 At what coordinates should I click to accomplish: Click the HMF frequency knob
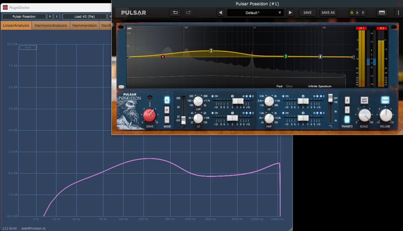(x=269, y=119)
